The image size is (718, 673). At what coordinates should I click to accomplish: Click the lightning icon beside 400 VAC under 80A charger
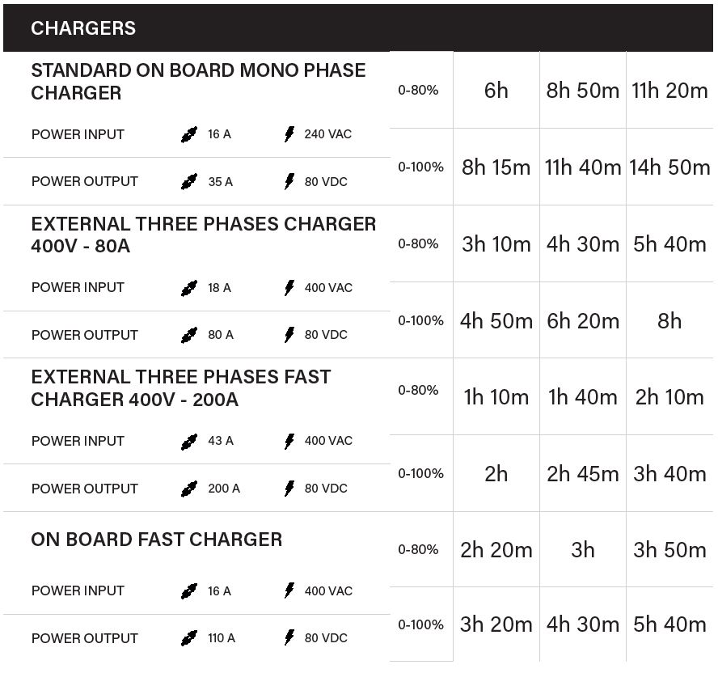tap(289, 288)
